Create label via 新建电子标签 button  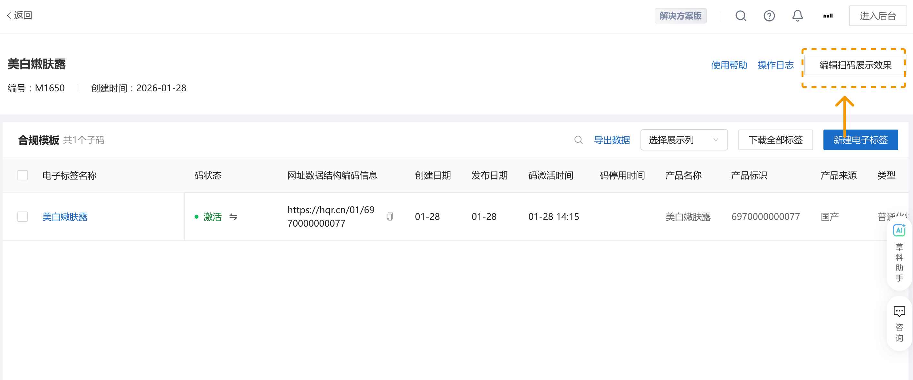860,140
